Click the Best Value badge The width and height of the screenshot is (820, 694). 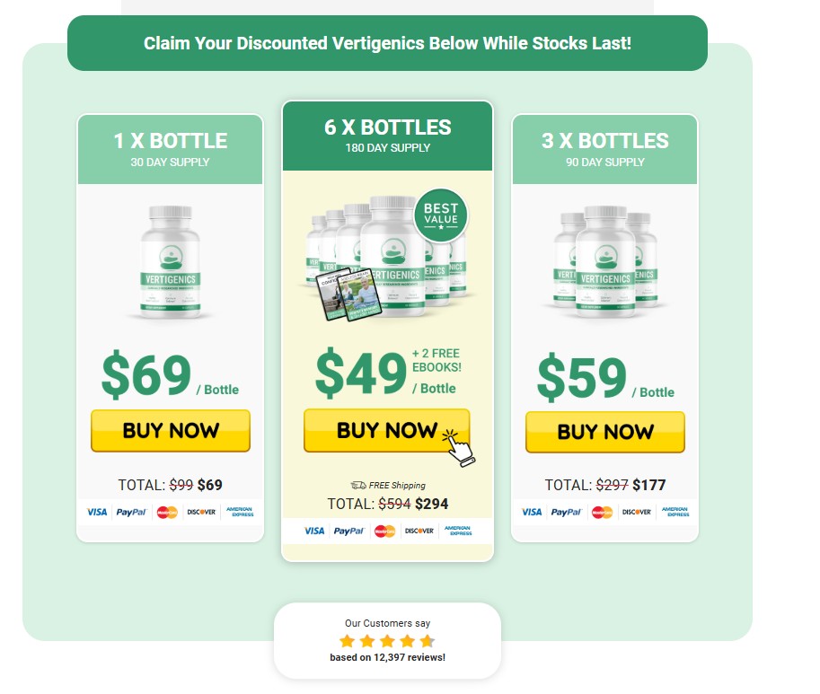[442, 215]
